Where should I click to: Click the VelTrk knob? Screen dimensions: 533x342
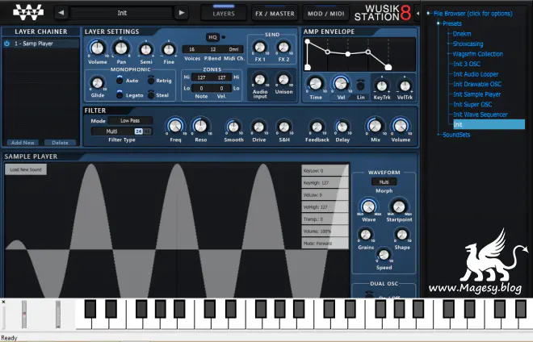405,86
